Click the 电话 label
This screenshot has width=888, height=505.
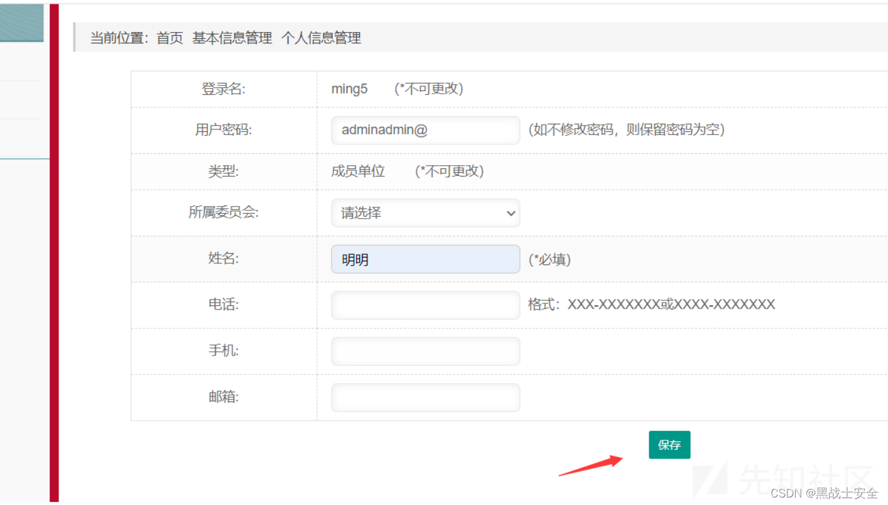point(224,305)
